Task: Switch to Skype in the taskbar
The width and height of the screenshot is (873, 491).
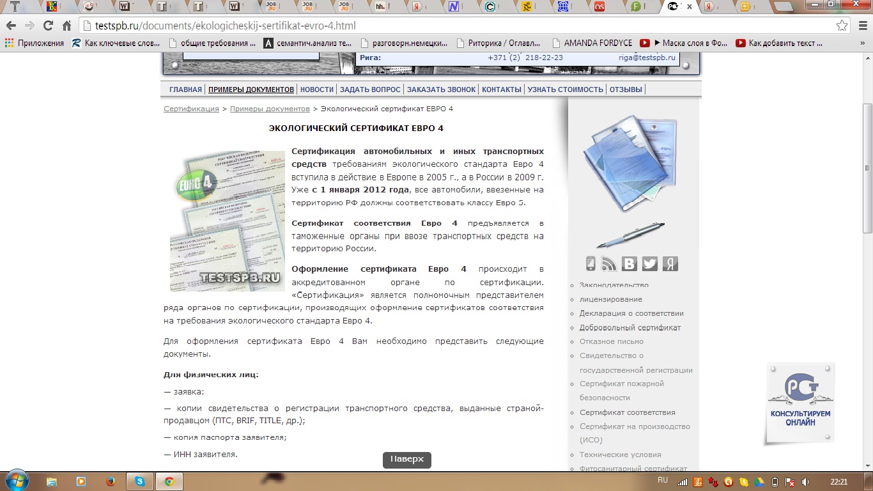Action: click(x=139, y=481)
